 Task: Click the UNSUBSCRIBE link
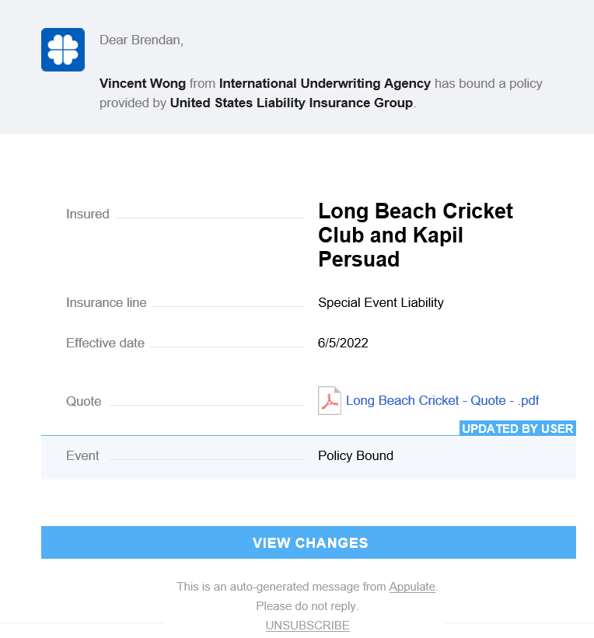[307, 625]
